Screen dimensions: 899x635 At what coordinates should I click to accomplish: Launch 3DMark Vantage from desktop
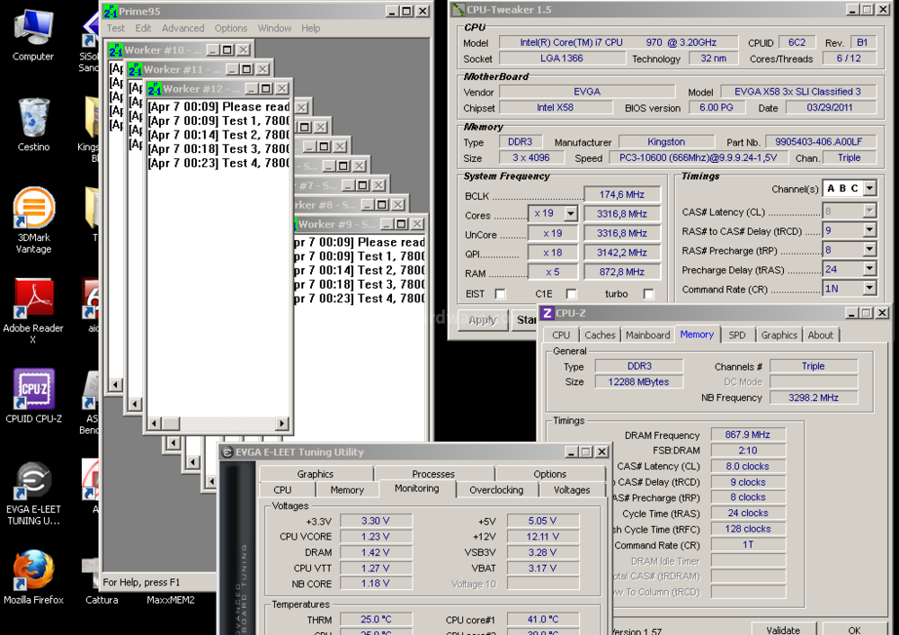click(33, 219)
